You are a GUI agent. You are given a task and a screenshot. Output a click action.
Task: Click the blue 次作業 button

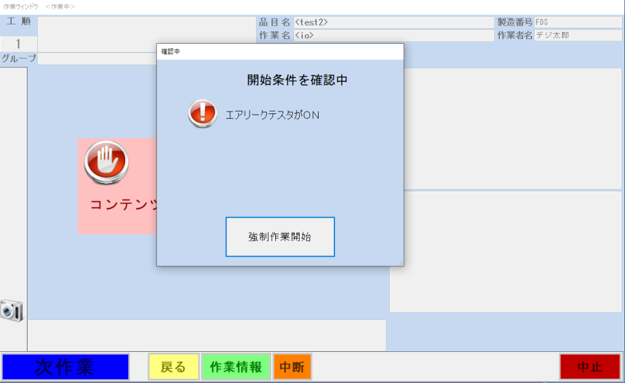tap(65, 367)
